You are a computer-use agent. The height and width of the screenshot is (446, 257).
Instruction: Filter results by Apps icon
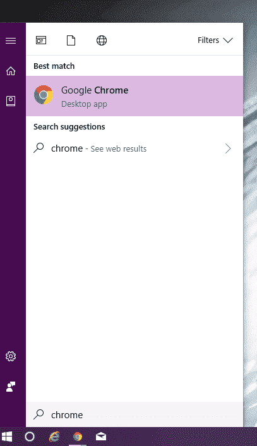(41, 40)
